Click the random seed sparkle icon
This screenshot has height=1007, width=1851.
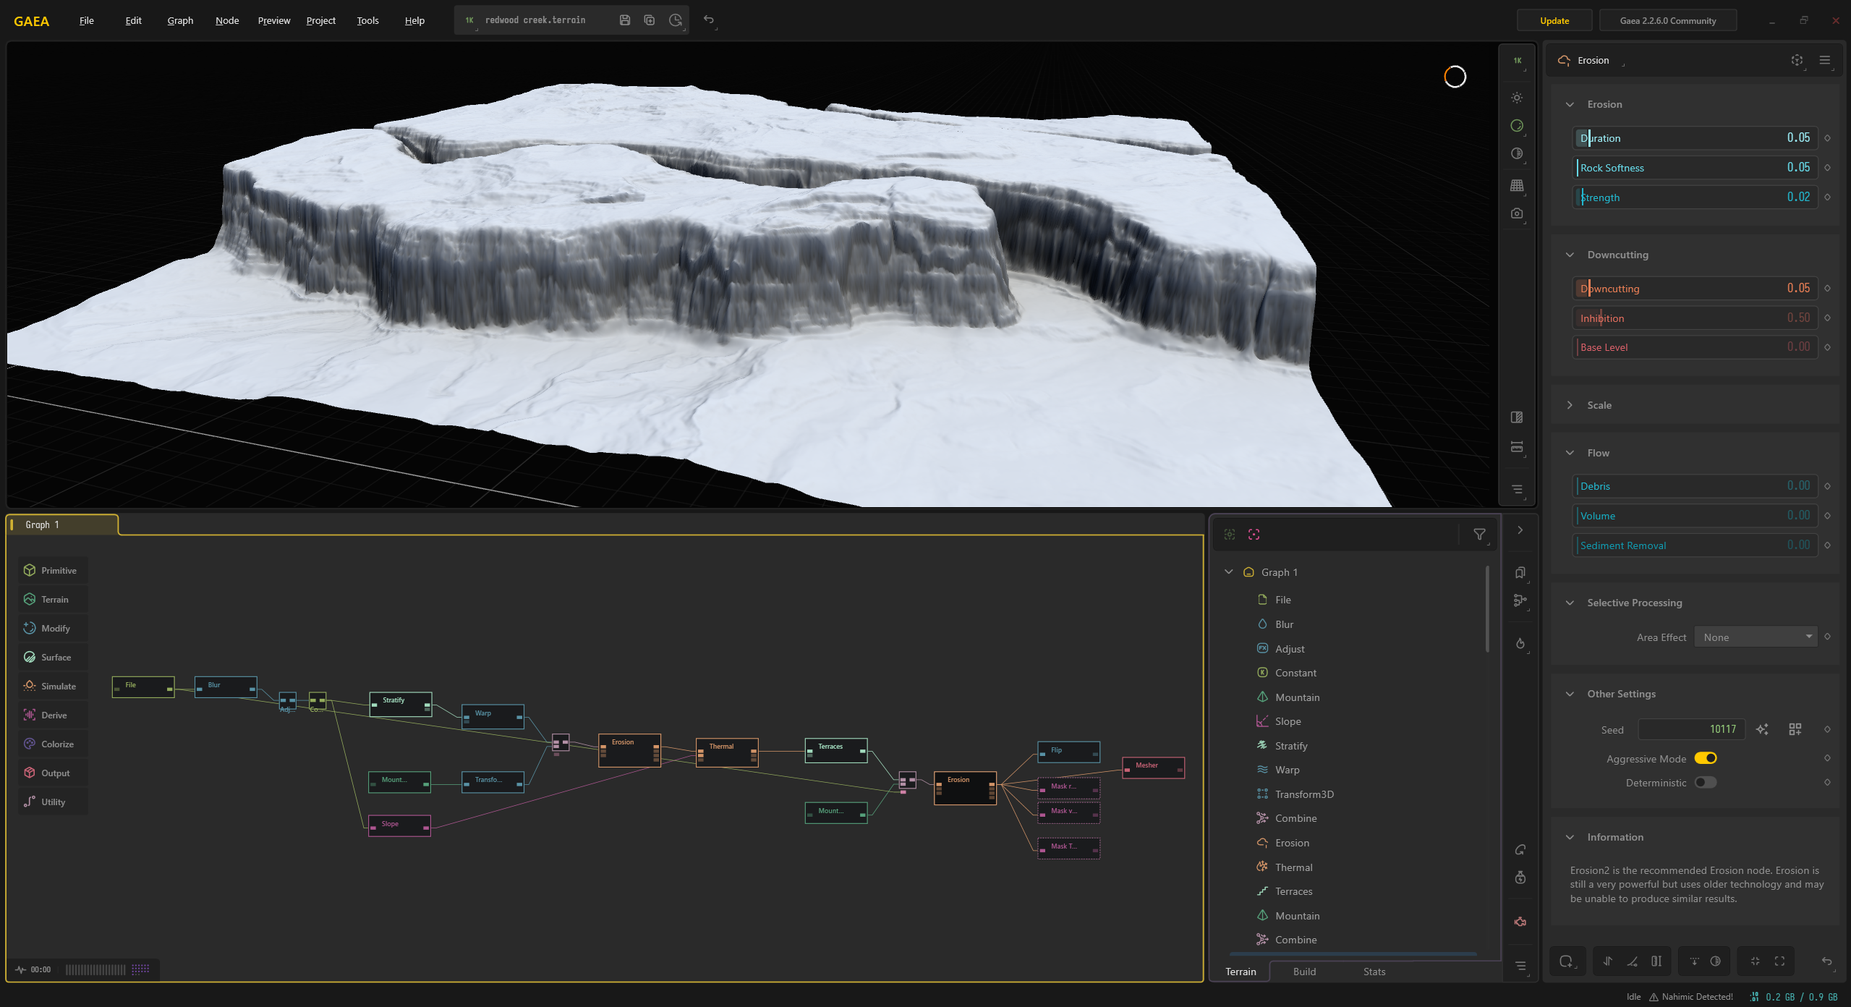pyautogui.click(x=1762, y=729)
